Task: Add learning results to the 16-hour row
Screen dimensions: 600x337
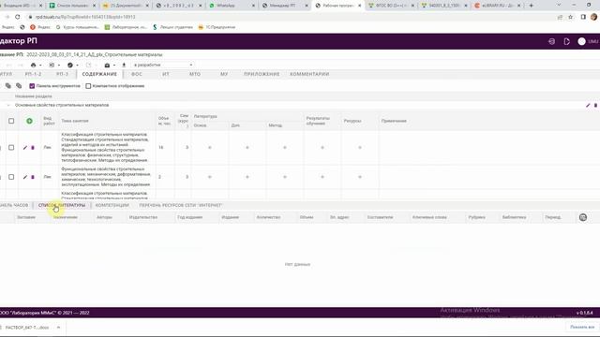Action: (x=322, y=148)
